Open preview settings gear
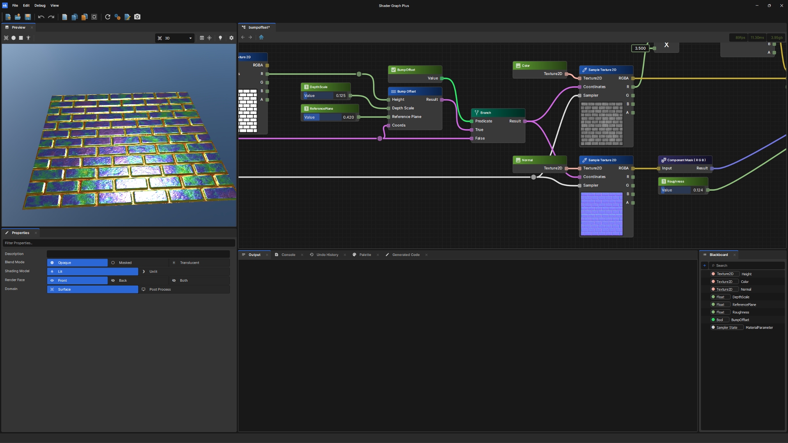788x443 pixels. 231,38
